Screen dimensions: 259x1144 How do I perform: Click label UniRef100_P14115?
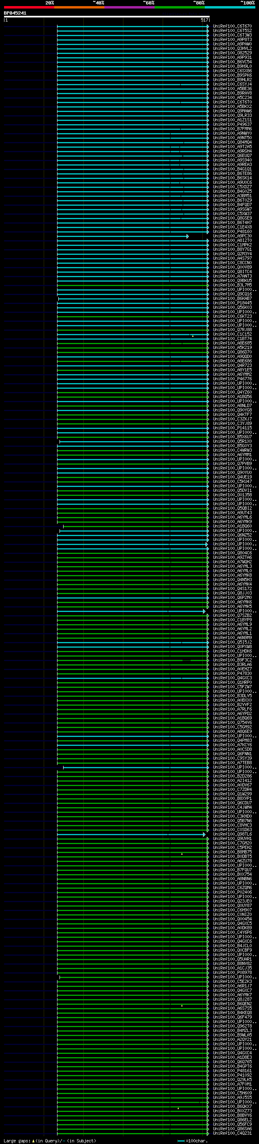(x=232, y=428)
